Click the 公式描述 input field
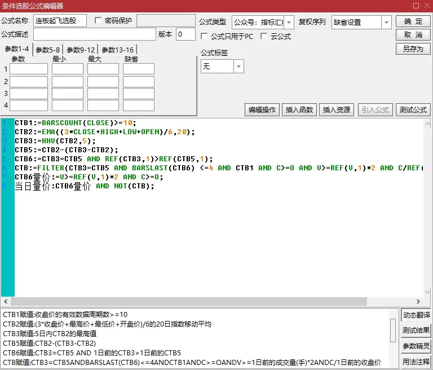433x370 pixels. [x=94, y=35]
